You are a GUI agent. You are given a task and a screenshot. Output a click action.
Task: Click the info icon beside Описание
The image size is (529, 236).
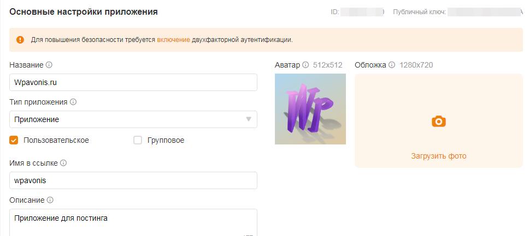[x=50, y=201]
